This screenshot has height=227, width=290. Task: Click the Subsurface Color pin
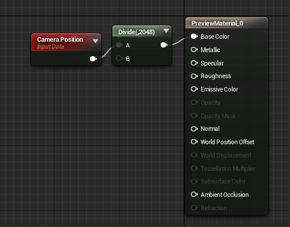[x=194, y=181]
